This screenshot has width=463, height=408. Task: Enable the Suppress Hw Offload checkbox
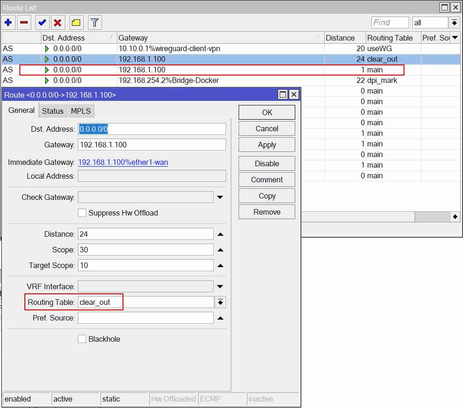pyautogui.click(x=82, y=213)
